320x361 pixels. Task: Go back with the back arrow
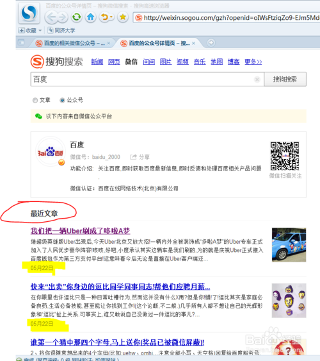[x=51, y=17]
